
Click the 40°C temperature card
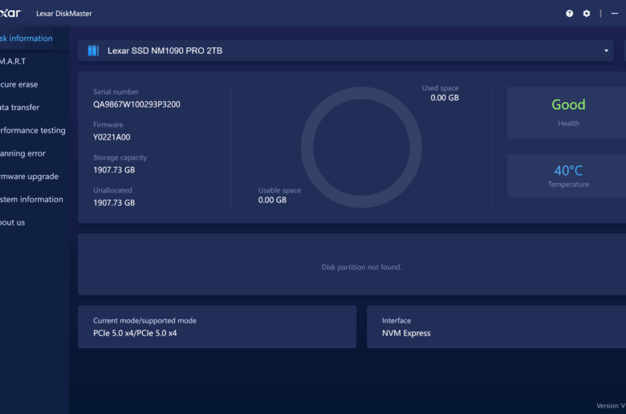click(567, 176)
